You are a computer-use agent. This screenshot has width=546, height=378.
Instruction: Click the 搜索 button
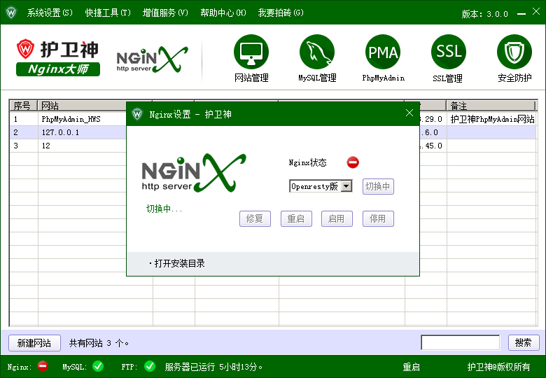point(523,343)
